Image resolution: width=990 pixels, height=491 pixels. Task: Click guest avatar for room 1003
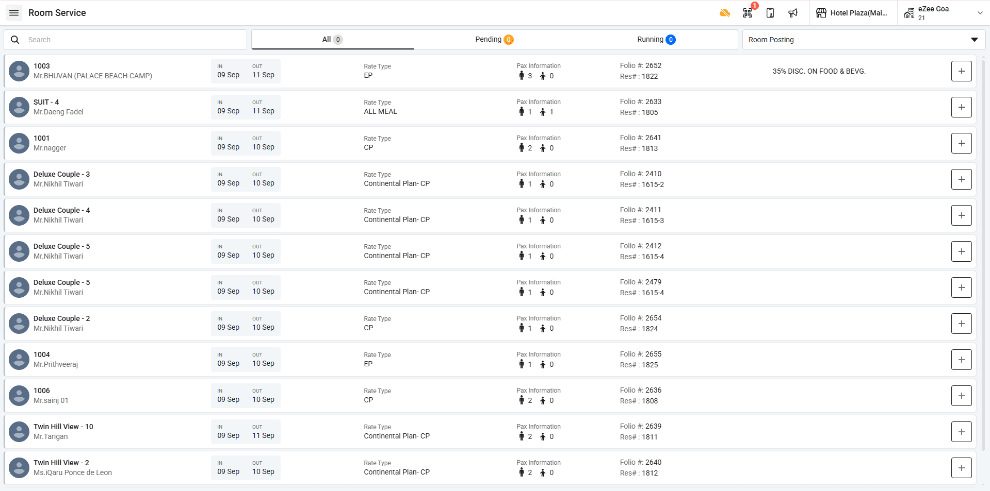click(x=19, y=71)
